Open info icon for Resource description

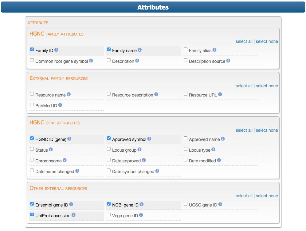pos(156,94)
